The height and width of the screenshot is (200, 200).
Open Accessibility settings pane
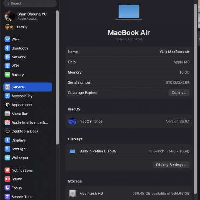click(22, 96)
